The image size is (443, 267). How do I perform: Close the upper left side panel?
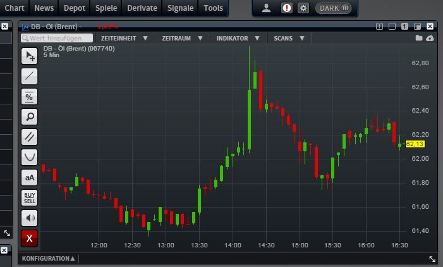tap(4, 27)
